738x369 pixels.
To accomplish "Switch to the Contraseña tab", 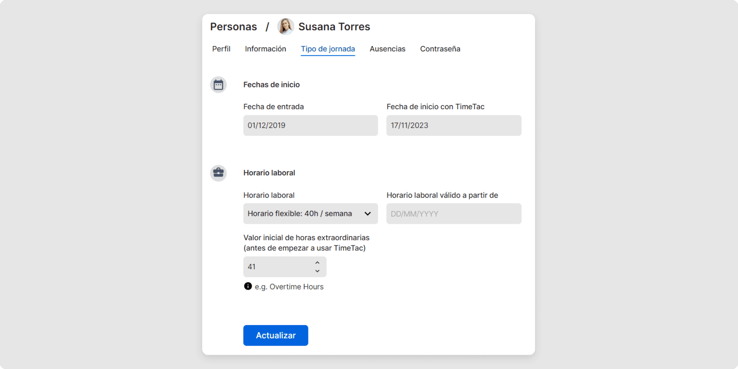I will coord(440,49).
